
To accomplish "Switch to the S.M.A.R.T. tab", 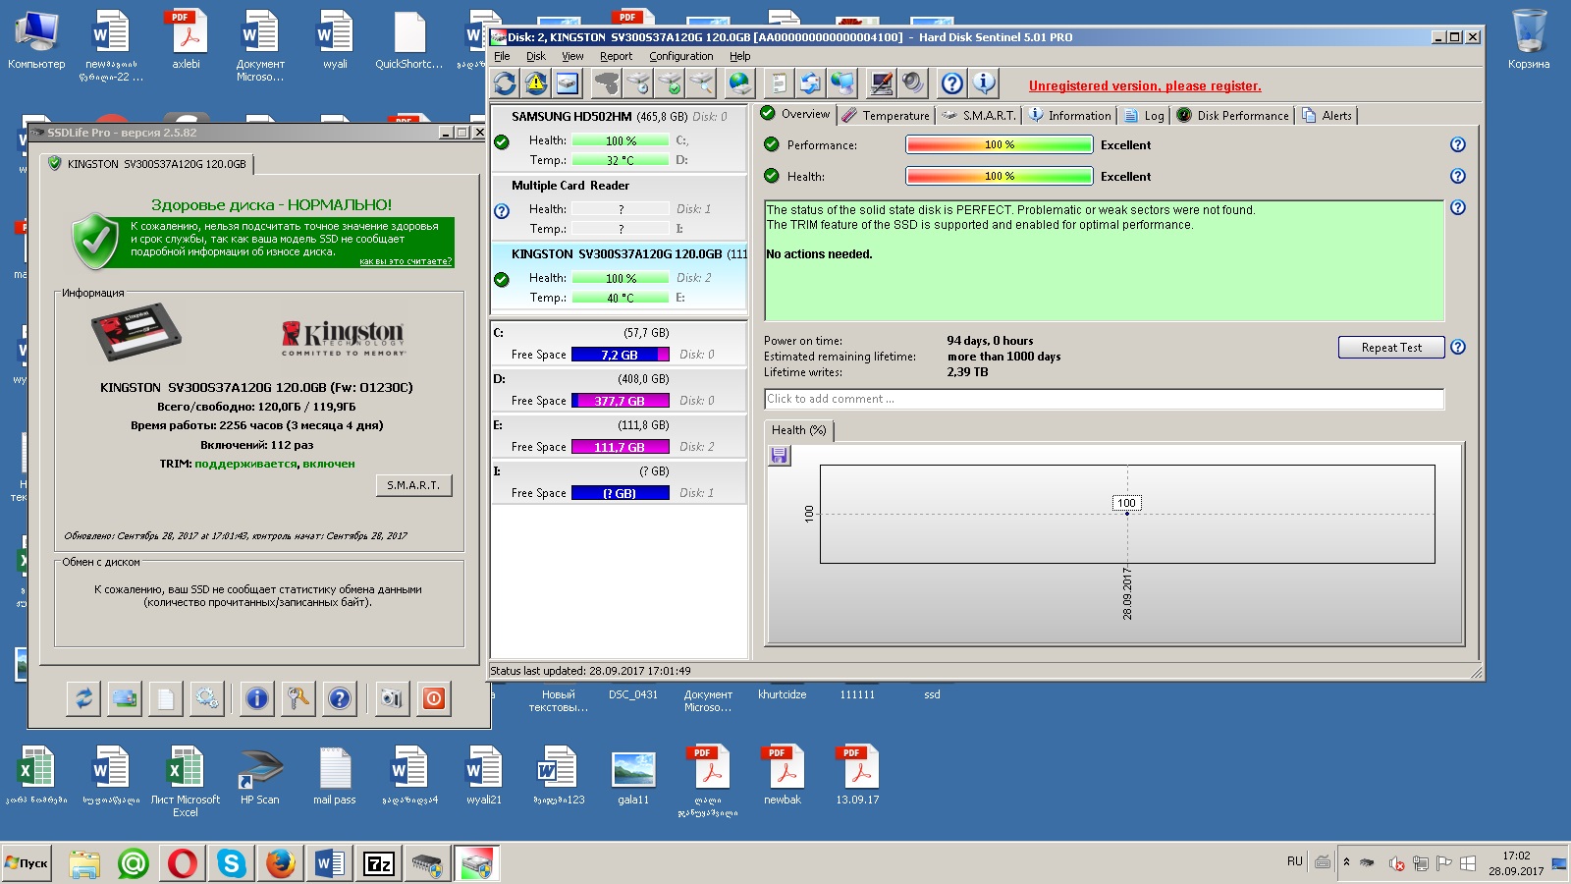I will pyautogui.click(x=978, y=115).
